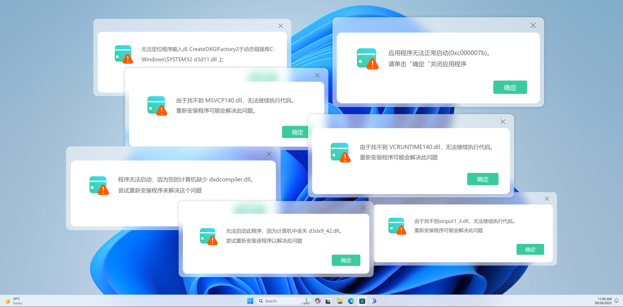623x307 pixels.
Task: Close the CreateDXGIFactory2 d3d11.dll dialog
Action: (280, 26)
